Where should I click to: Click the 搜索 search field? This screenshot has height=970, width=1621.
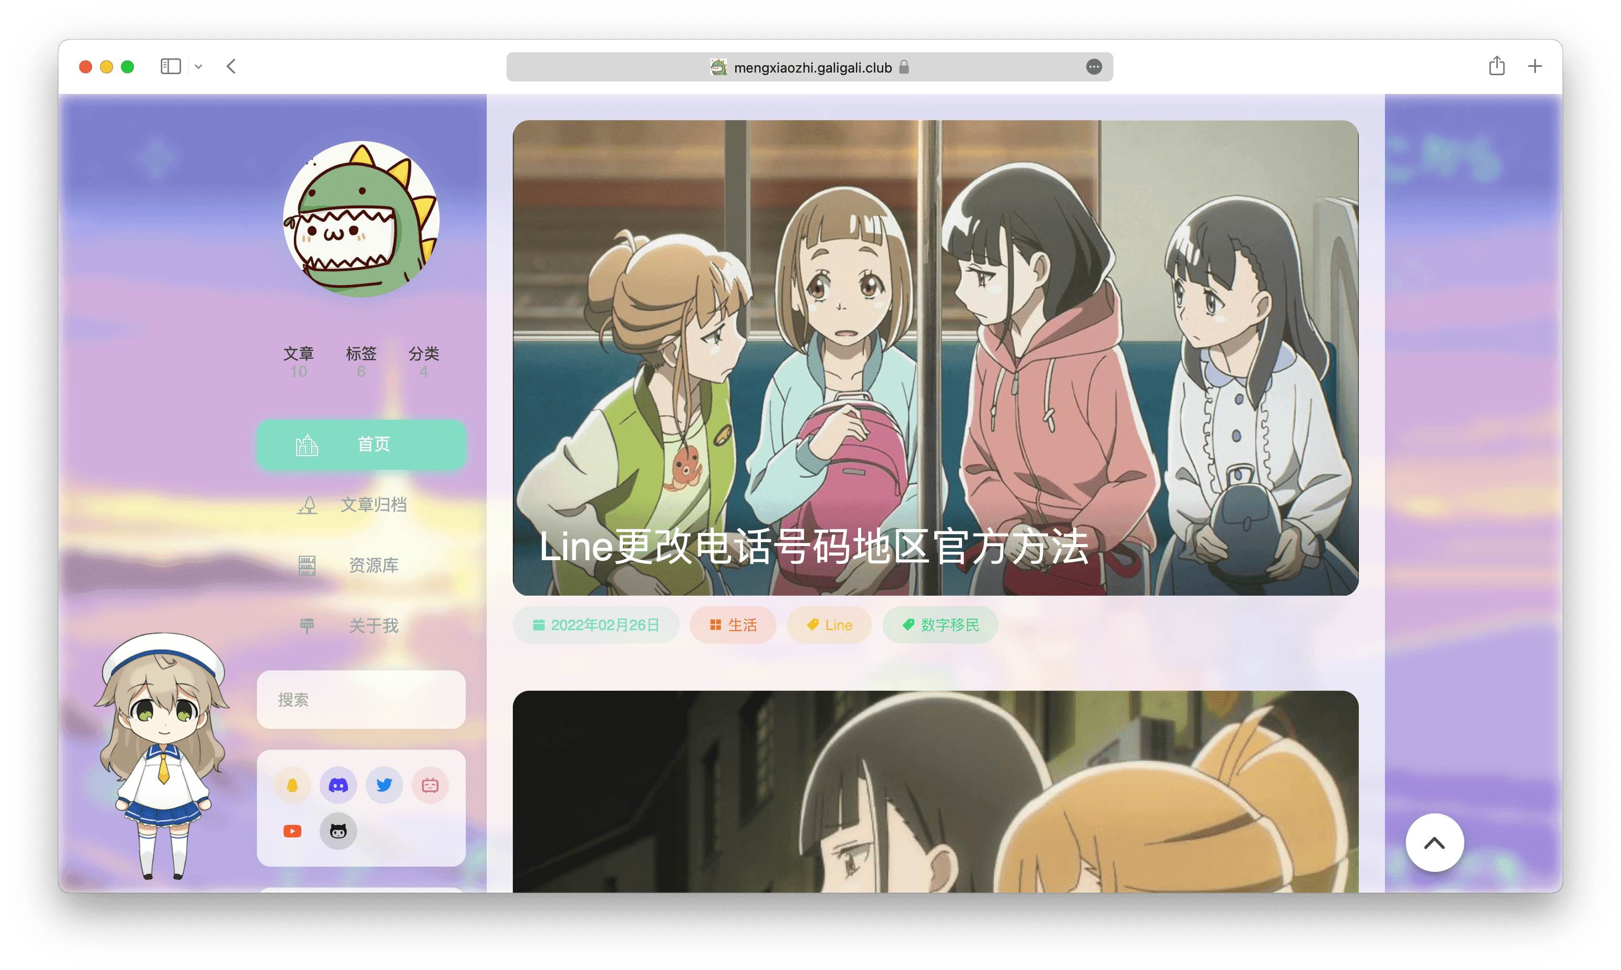pyautogui.click(x=361, y=700)
